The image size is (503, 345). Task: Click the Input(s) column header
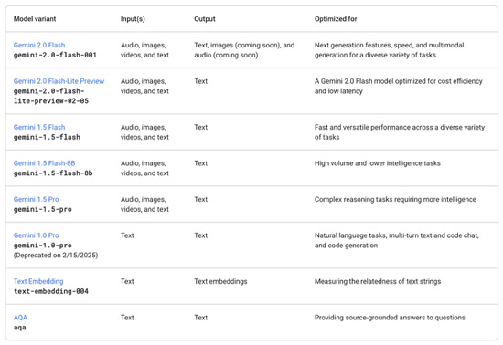pos(133,19)
